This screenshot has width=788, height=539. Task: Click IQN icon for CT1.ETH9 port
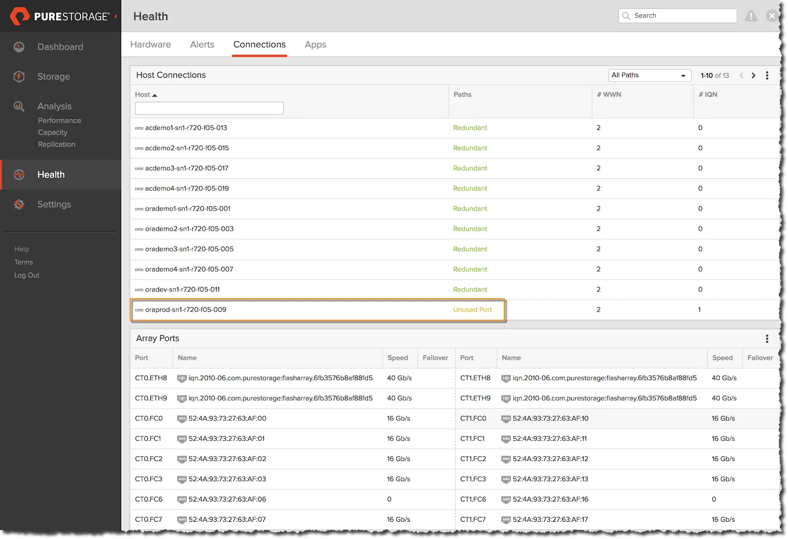pos(506,399)
